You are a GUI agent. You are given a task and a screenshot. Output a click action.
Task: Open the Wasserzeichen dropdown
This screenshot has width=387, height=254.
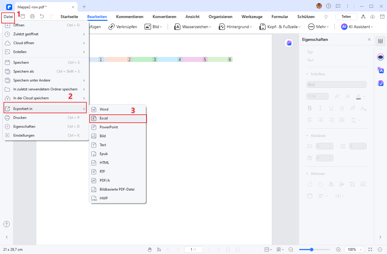tap(193, 27)
